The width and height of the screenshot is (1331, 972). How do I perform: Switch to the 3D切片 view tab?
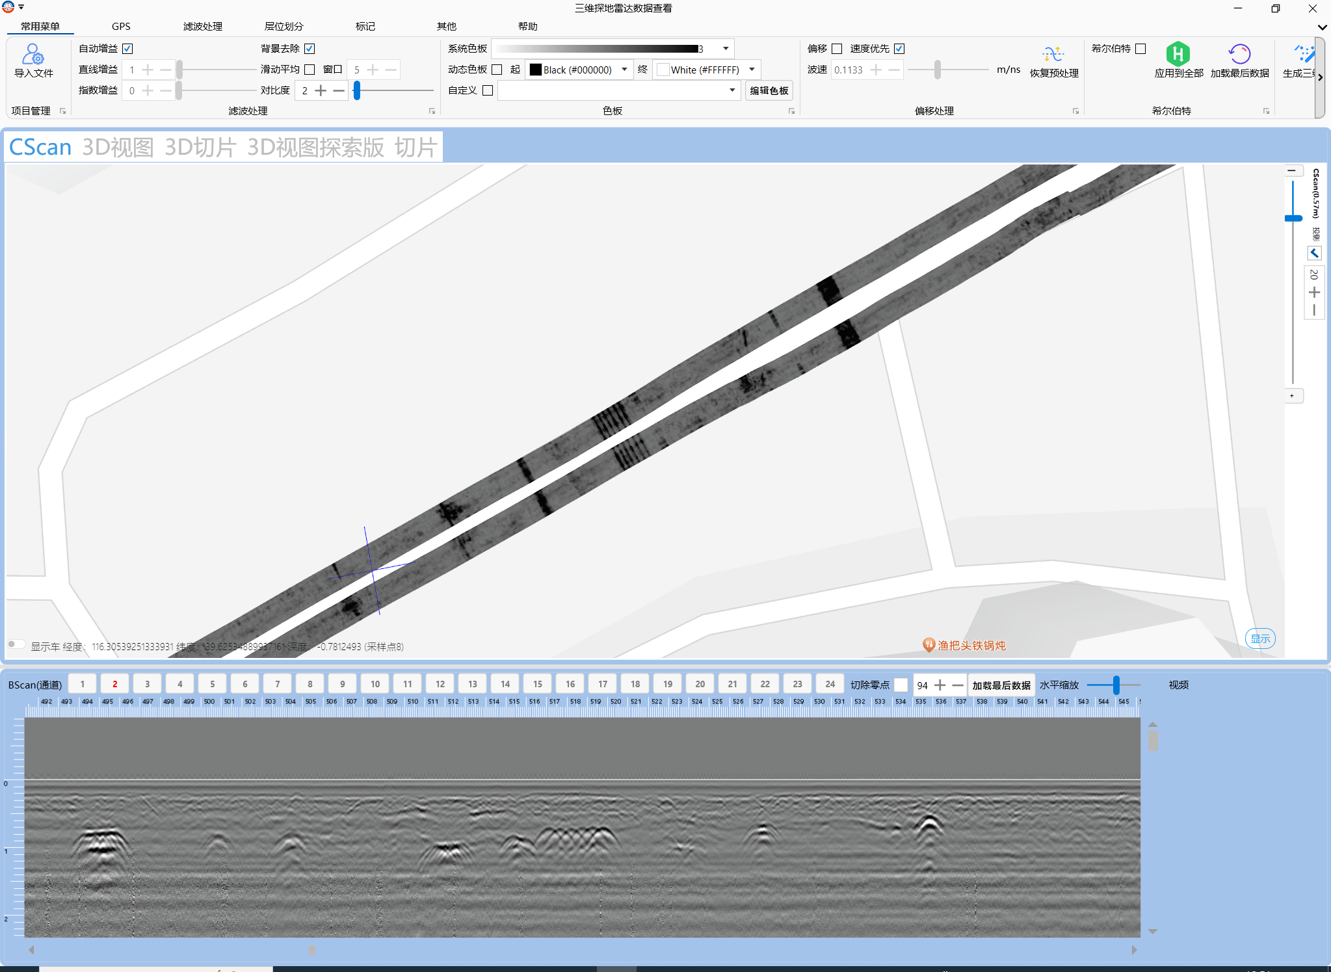[x=200, y=148]
